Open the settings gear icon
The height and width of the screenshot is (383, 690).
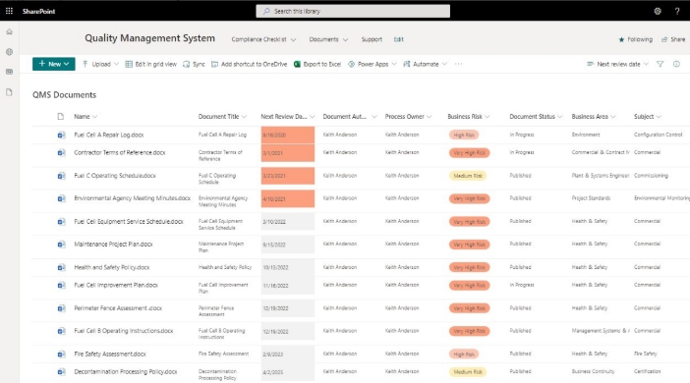tap(658, 11)
